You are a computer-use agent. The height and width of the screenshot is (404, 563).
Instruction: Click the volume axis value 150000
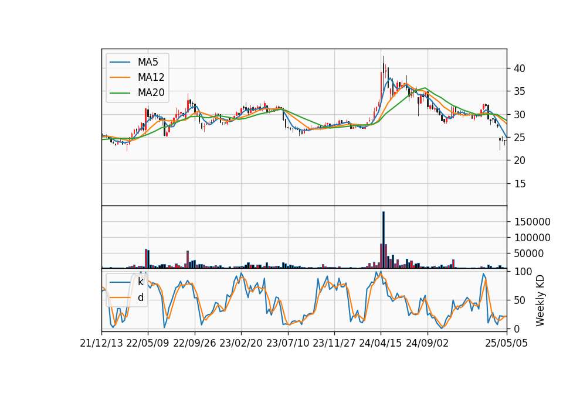(532, 222)
